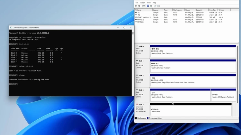Click the black Unallocated legend swatch
The image size is (241, 135).
tap(136, 118)
